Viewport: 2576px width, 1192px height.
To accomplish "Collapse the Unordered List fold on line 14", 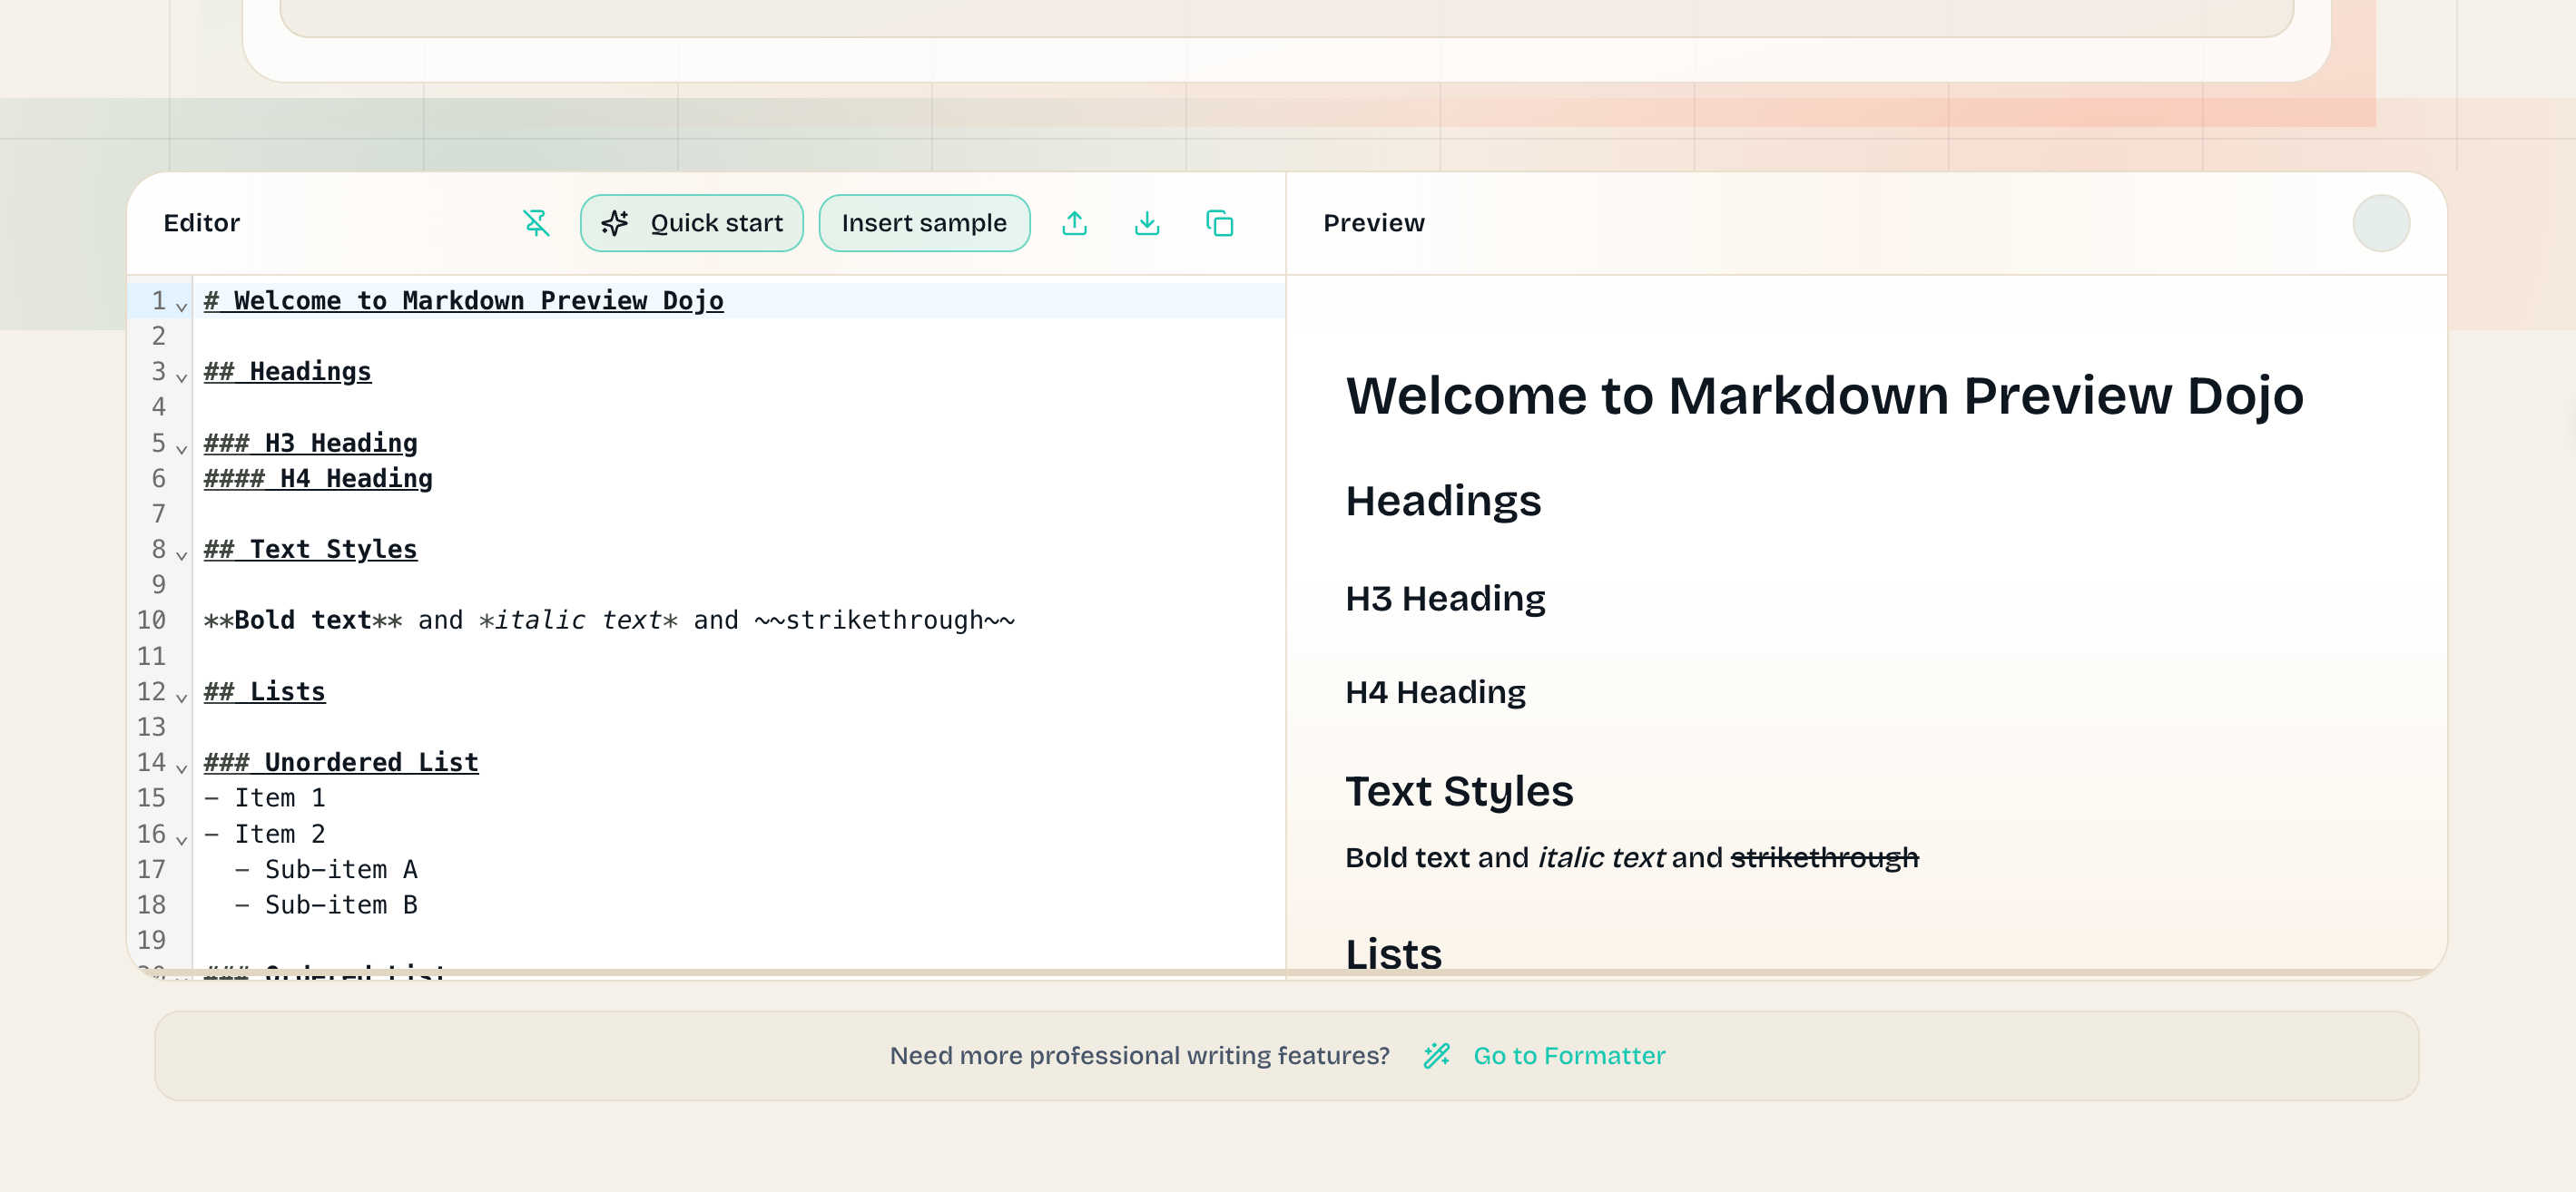I will tap(180, 767).
